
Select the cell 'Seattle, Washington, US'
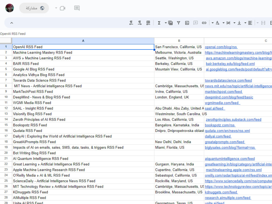pos(179,58)
